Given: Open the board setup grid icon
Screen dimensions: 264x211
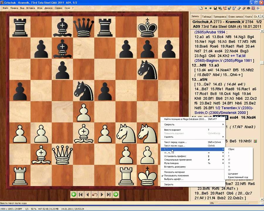Looking at the screenshot, I should [x=234, y=8].
